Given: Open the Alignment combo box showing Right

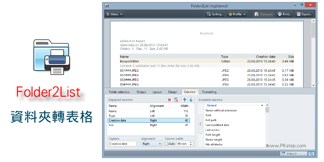Looking at the screenshot, I should pyautogui.click(x=152, y=144).
